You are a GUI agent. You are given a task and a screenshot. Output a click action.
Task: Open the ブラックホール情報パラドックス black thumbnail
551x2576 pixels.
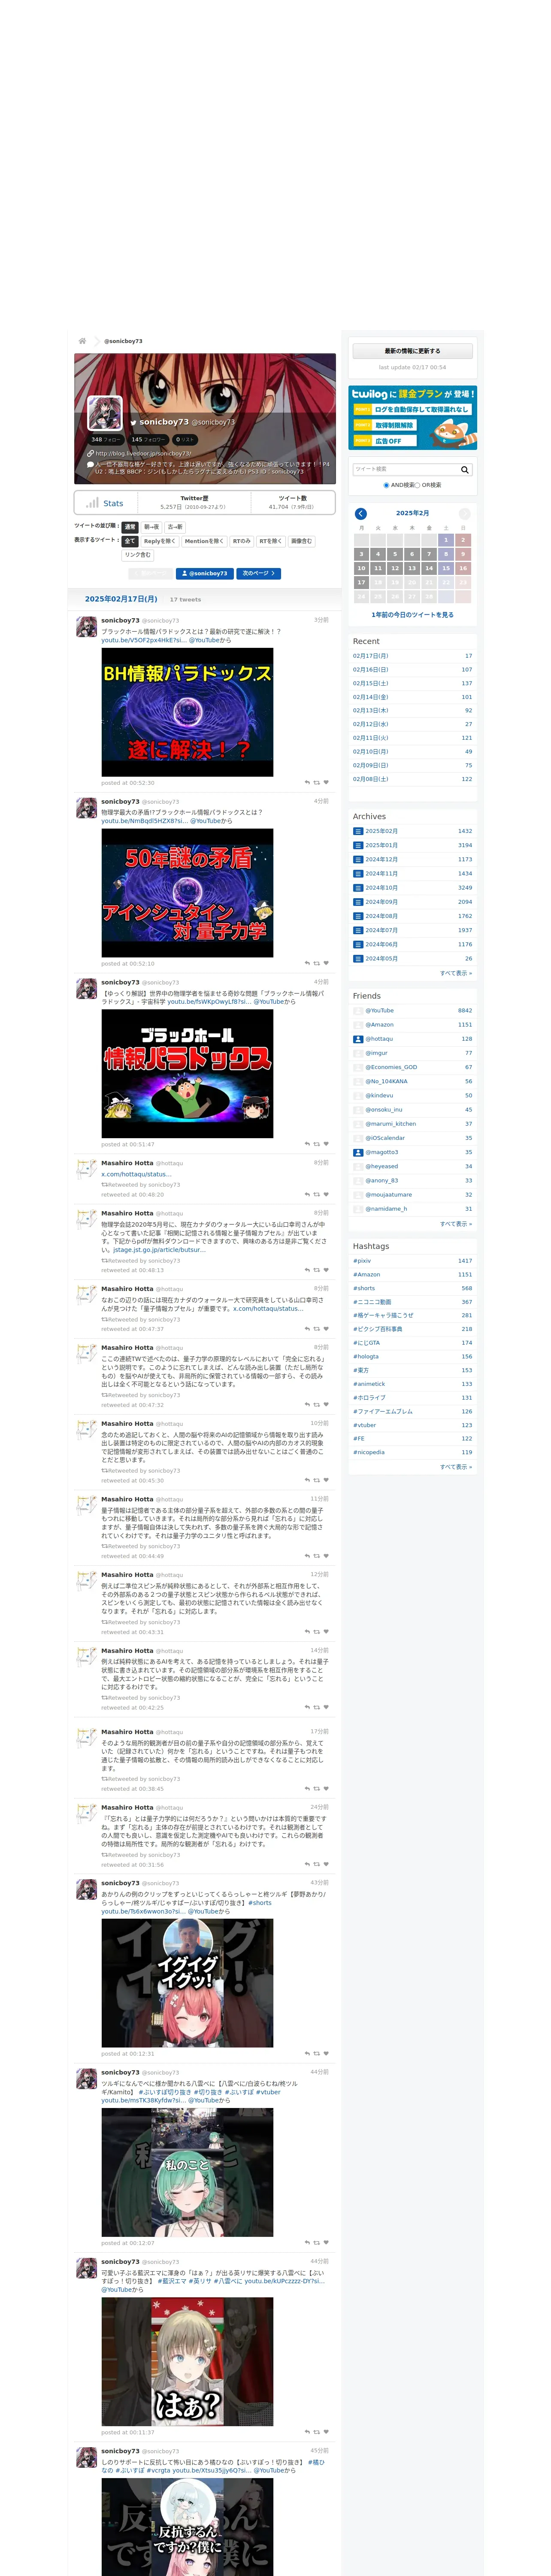tap(187, 1074)
